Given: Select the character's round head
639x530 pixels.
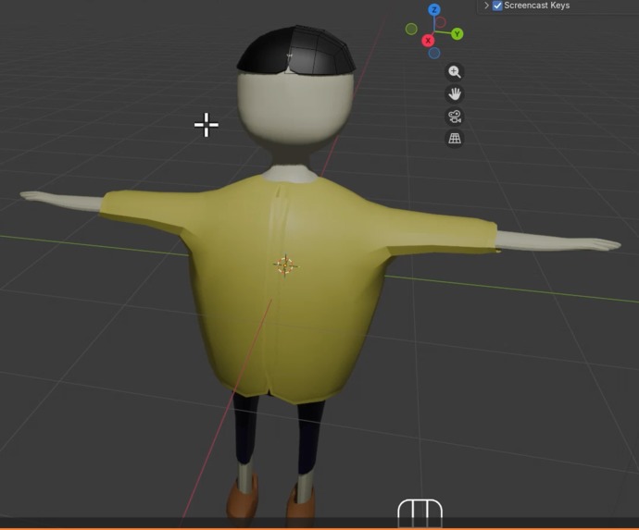Looking at the screenshot, I should [x=295, y=108].
